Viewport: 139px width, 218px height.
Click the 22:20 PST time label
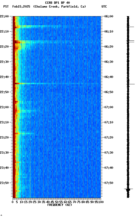(4, 47)
